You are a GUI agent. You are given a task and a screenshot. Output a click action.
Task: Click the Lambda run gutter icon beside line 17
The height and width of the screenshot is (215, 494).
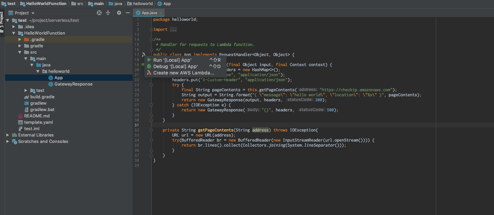(144, 54)
